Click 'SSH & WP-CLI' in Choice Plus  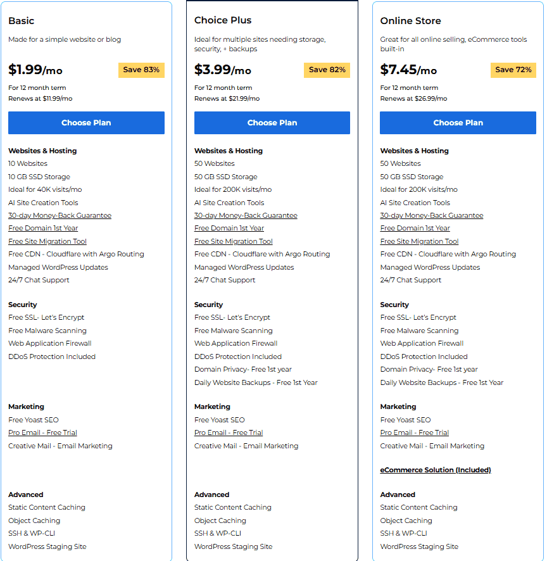(x=218, y=533)
